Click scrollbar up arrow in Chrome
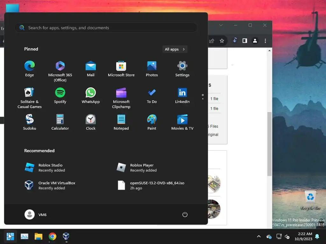The image size is (326, 244). 269,51
